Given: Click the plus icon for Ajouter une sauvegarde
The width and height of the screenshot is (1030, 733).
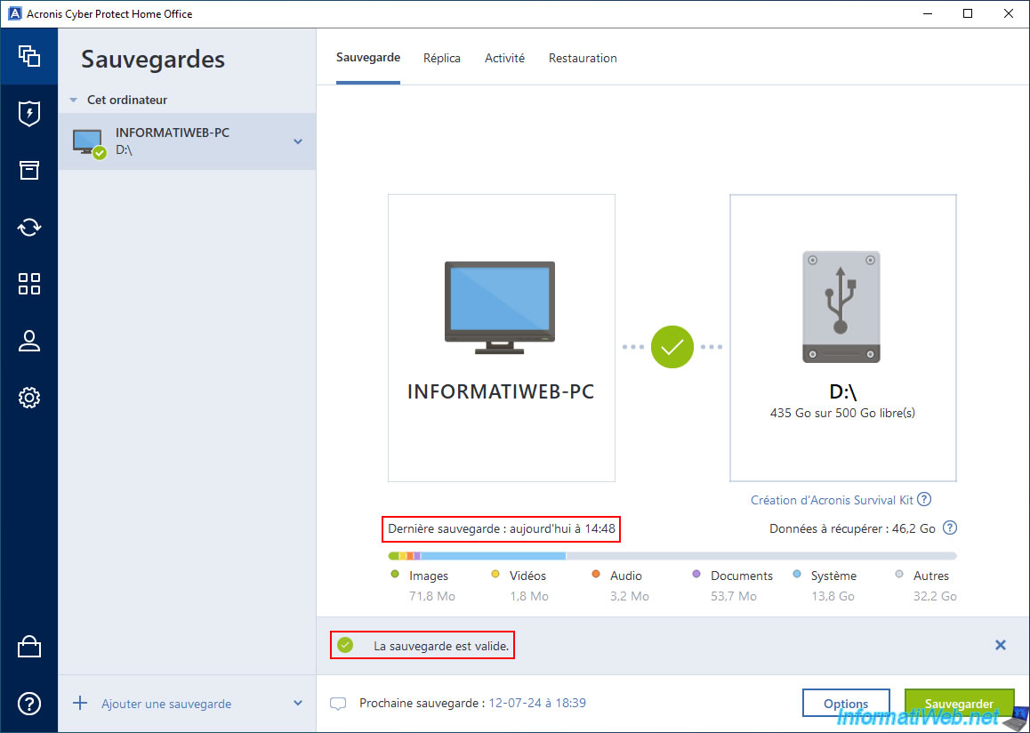Looking at the screenshot, I should click(79, 704).
